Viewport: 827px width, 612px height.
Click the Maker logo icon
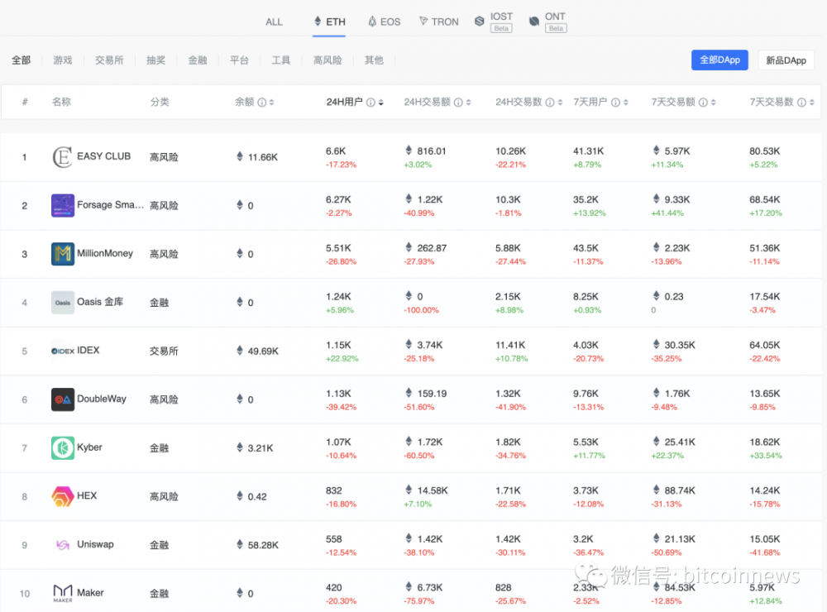(63, 592)
